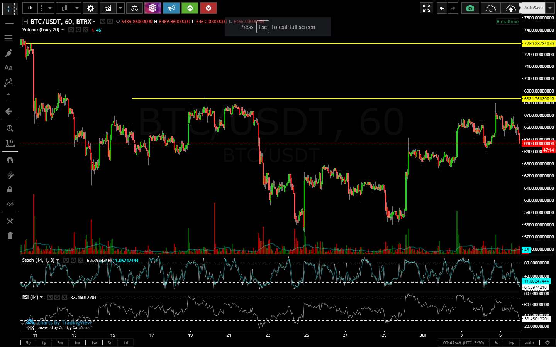This screenshot has height=347, width=556.
Task: Toggle magnet mode in left sidebar
Action: pos(10,160)
